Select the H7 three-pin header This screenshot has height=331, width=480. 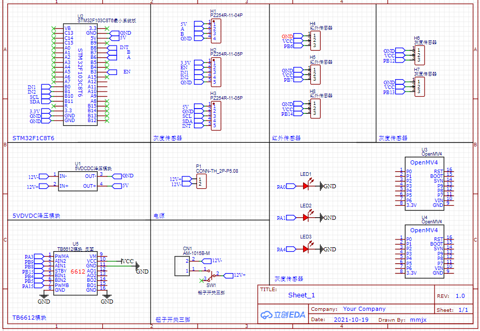tap(419, 87)
